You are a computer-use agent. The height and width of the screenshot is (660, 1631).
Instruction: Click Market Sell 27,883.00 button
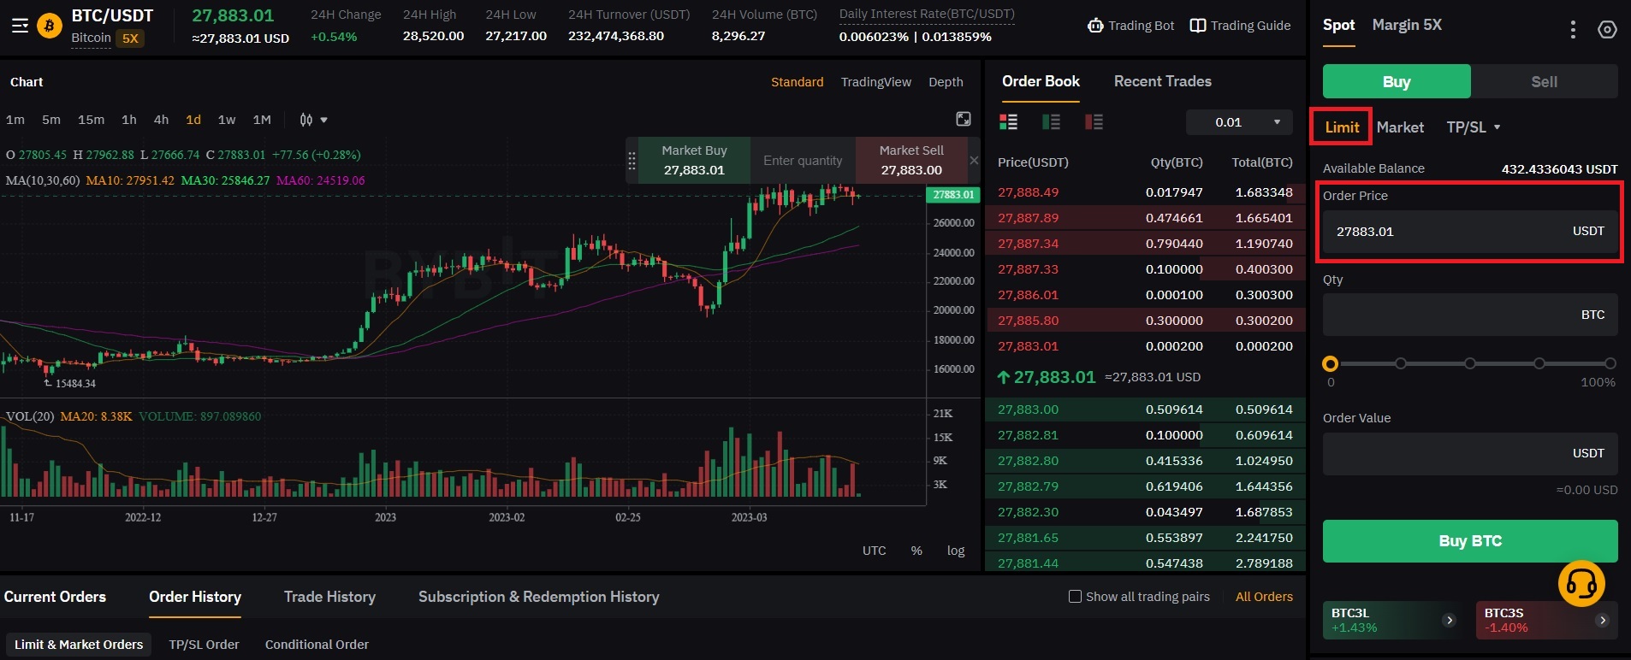click(911, 160)
